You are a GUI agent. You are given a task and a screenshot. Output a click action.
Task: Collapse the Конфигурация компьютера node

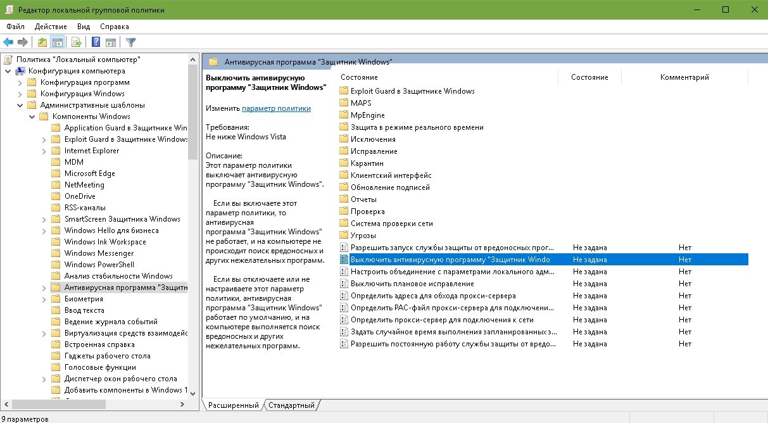[8, 71]
